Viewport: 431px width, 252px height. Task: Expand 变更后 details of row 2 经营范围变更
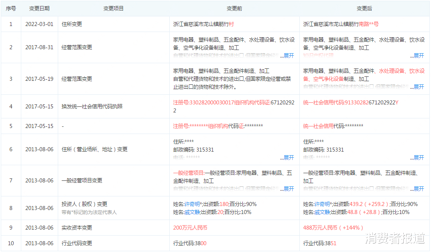pyautogui.click(x=418, y=56)
